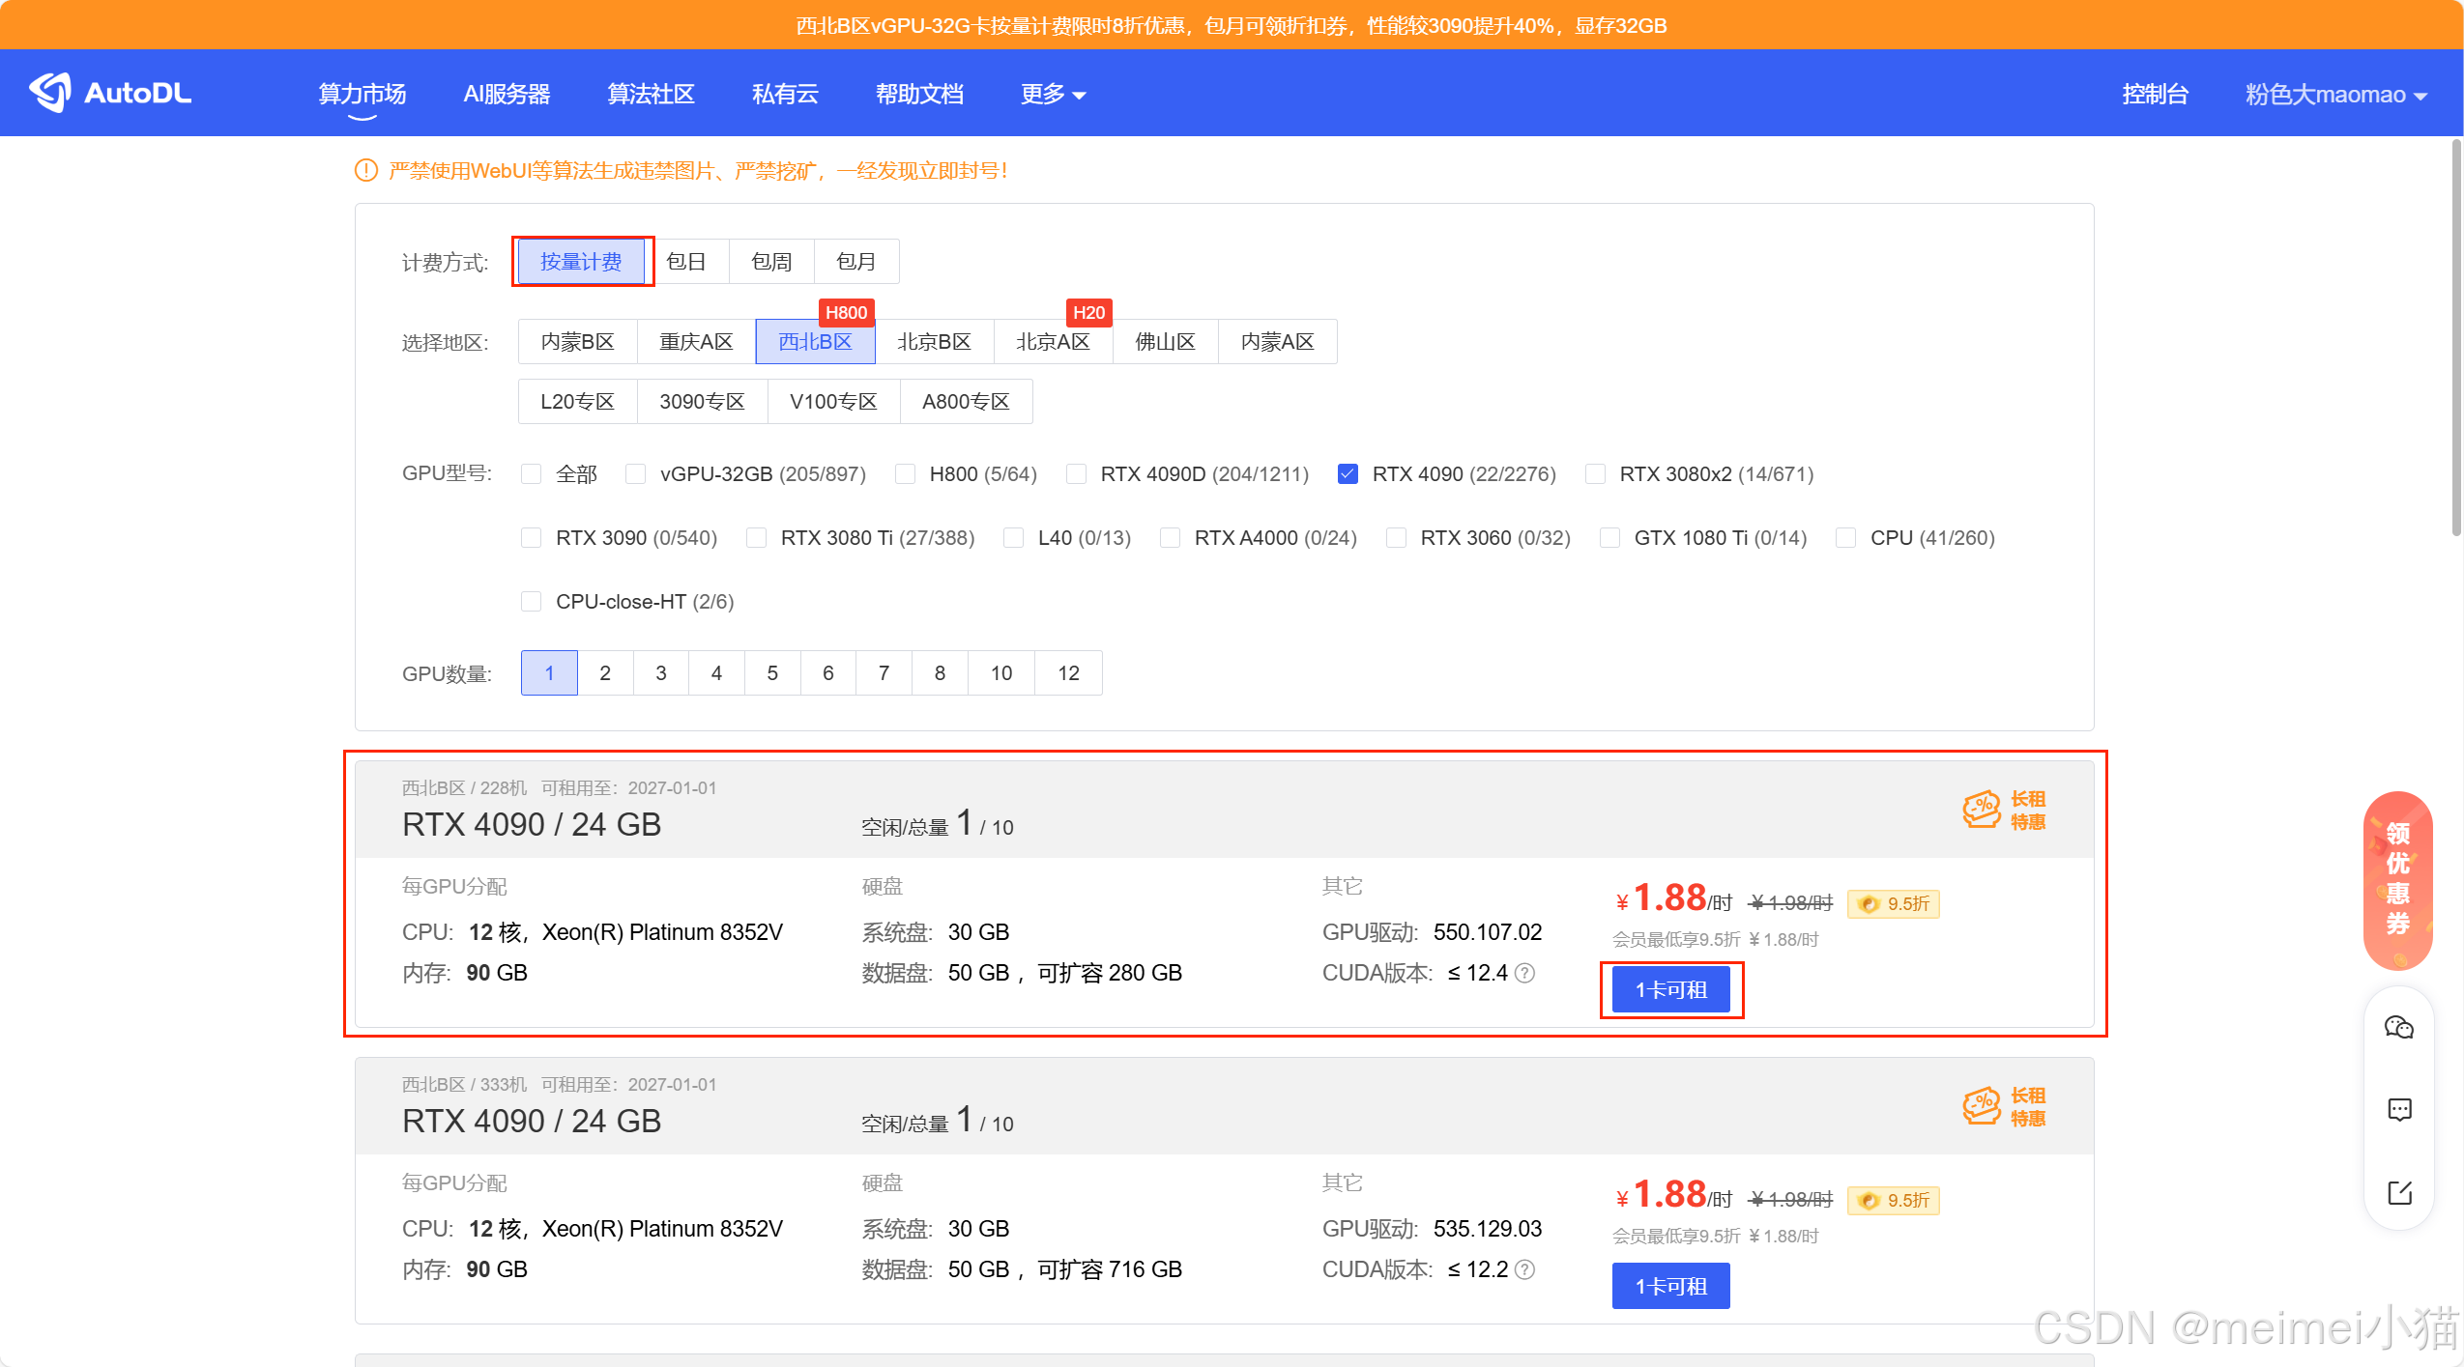Click the 9.5折 member discount badge on 333机
Viewport: 2464px width, 1367px height.
point(1893,1200)
